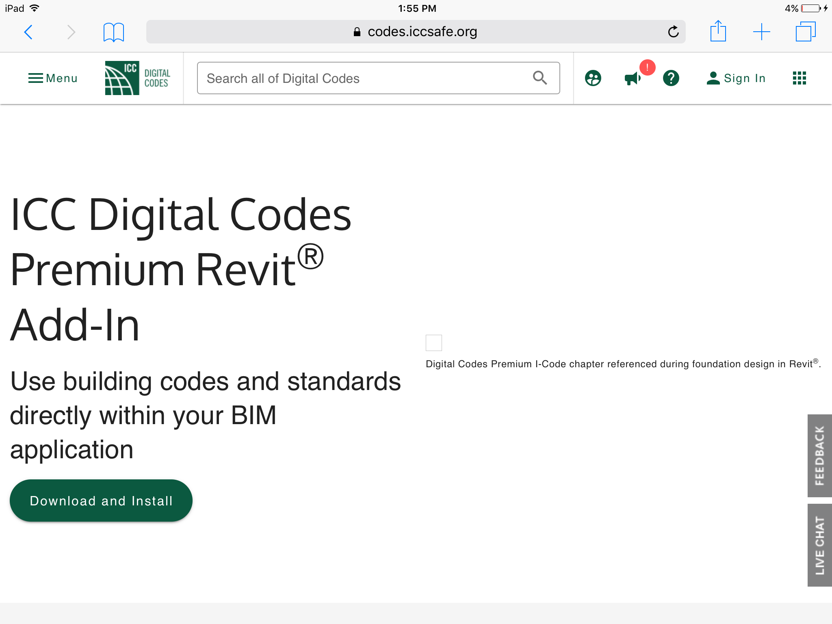Click Sign In
This screenshot has width=832, height=624.
(x=736, y=78)
